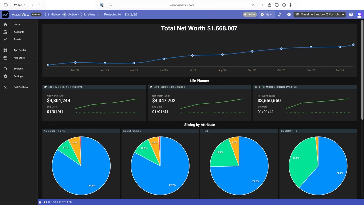The height and width of the screenshot is (205, 364).
Task: Click the Sources sync icon in sidebar
Action: point(5,69)
